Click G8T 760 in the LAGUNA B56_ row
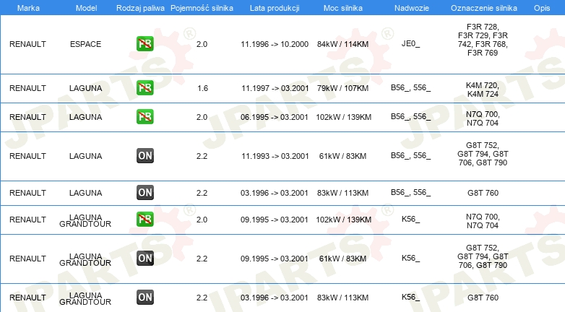The image size is (565, 312). tap(483, 193)
